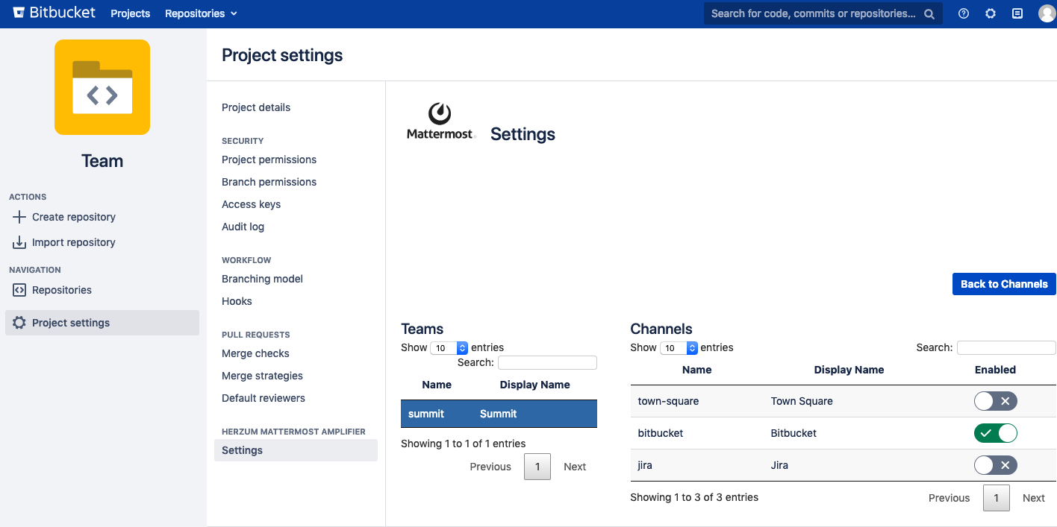Image resolution: width=1057 pixels, height=527 pixels.
Task: Go to Merge checks settings
Action: pyautogui.click(x=255, y=353)
